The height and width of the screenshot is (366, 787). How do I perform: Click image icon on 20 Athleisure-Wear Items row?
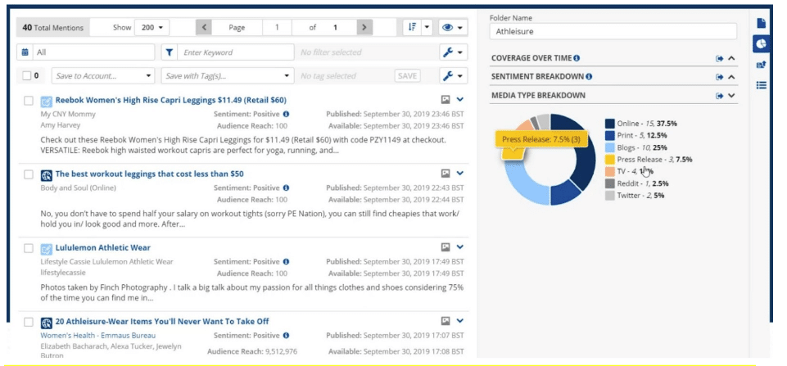446,320
